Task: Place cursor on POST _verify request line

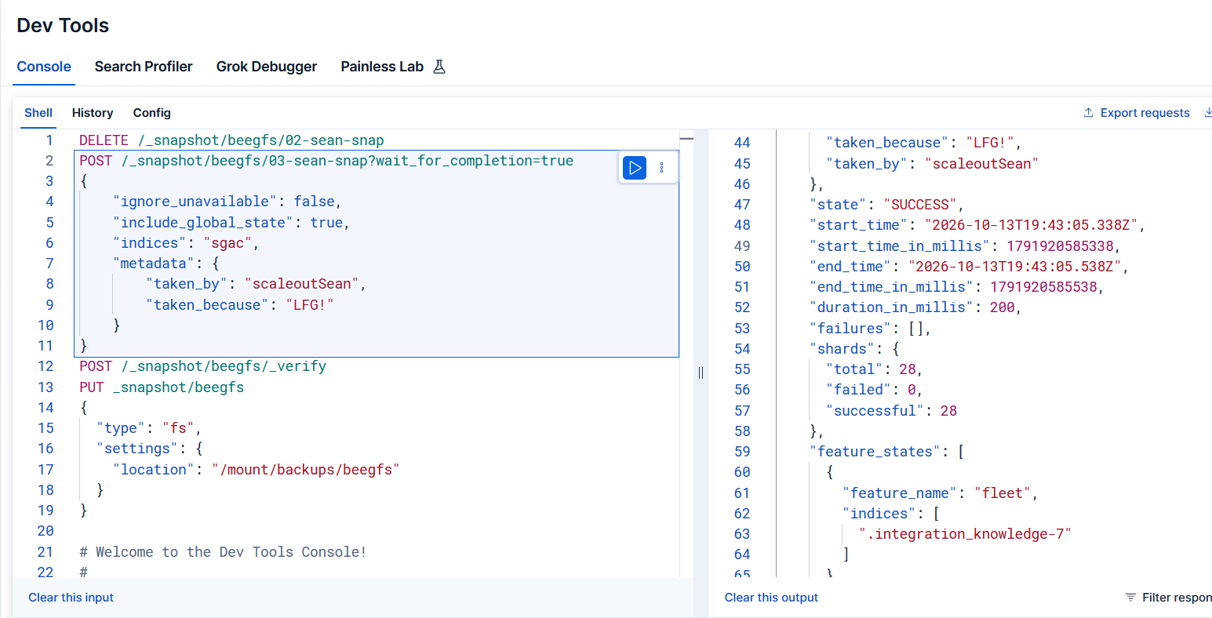Action: [x=202, y=366]
